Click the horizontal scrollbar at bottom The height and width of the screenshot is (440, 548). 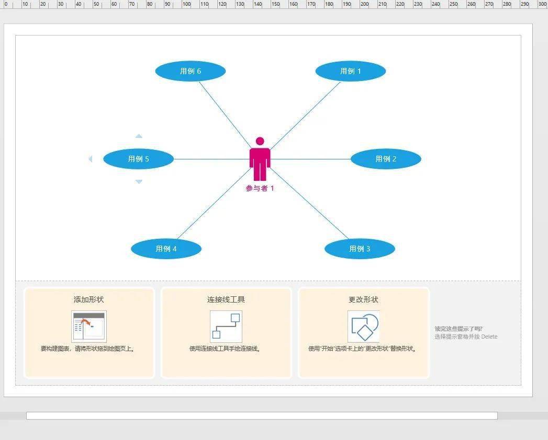[x=262, y=415]
